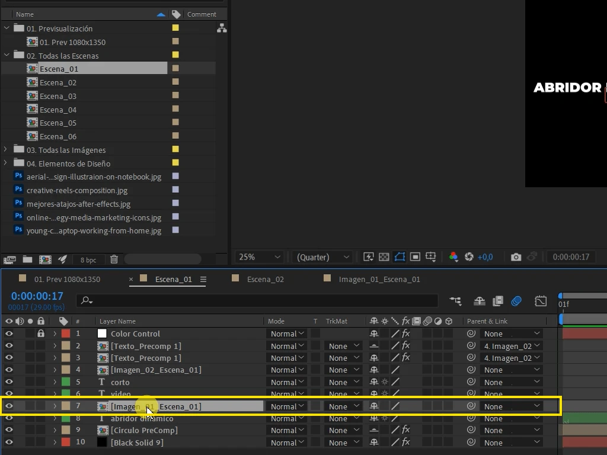The height and width of the screenshot is (455, 607).
Task: Click the 8 bpc color depth button
Action: (88, 260)
